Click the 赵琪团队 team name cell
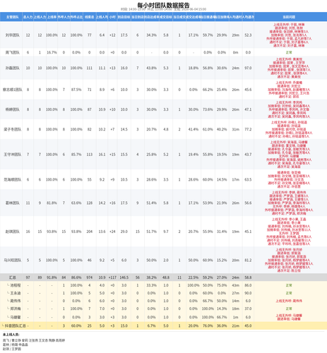The width and height of the screenshot is (327, 353). click(x=13, y=232)
